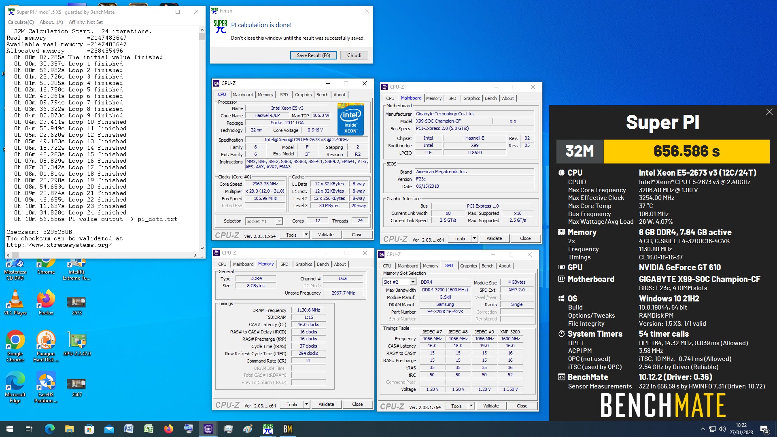The width and height of the screenshot is (777, 437).
Task: Launch Paragon Hard Disk desktop icon
Action: 46,346
